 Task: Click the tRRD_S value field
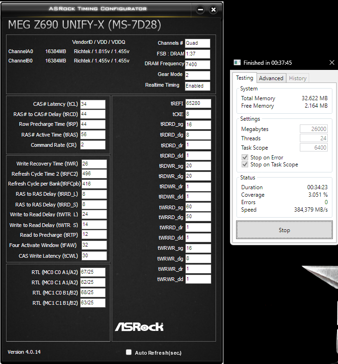pos(94,205)
